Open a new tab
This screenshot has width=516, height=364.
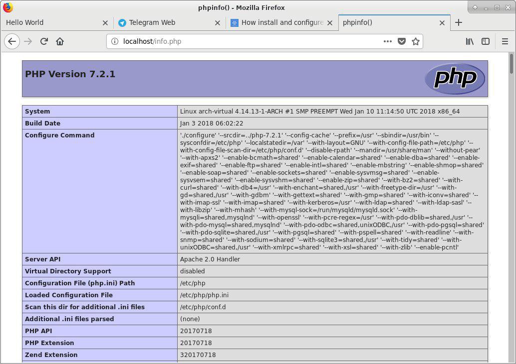tap(459, 22)
